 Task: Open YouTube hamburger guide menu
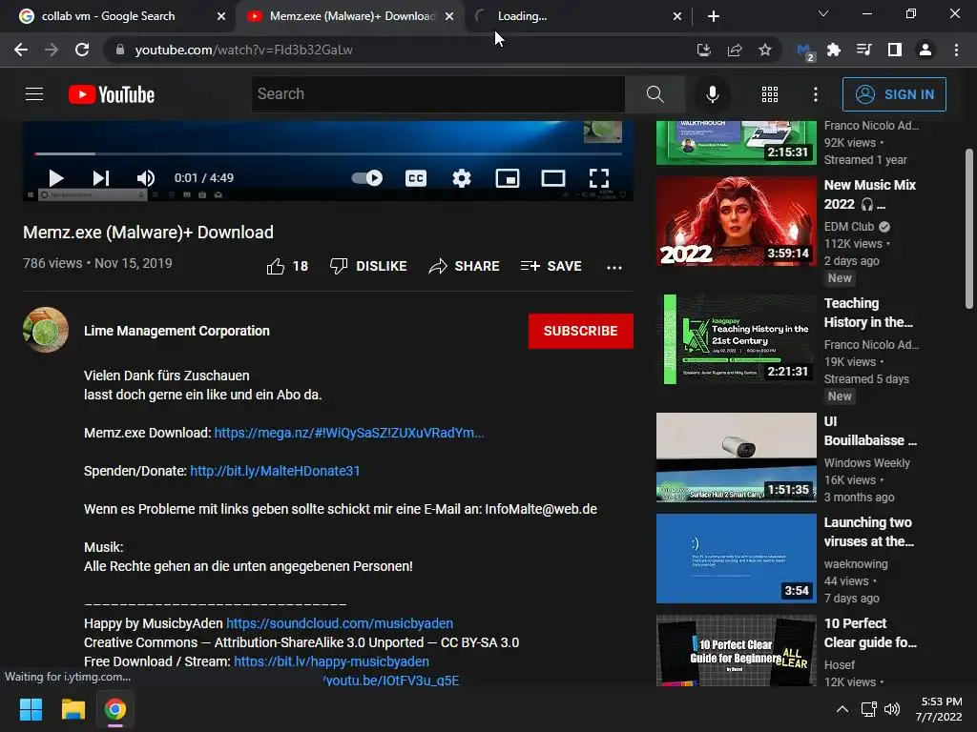34,94
